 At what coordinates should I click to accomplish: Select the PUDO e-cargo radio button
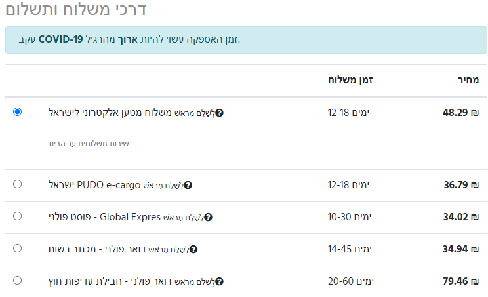(x=17, y=184)
